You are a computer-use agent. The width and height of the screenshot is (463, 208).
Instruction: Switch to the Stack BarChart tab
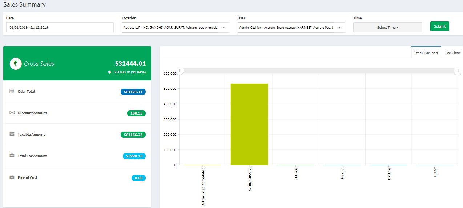pos(426,53)
